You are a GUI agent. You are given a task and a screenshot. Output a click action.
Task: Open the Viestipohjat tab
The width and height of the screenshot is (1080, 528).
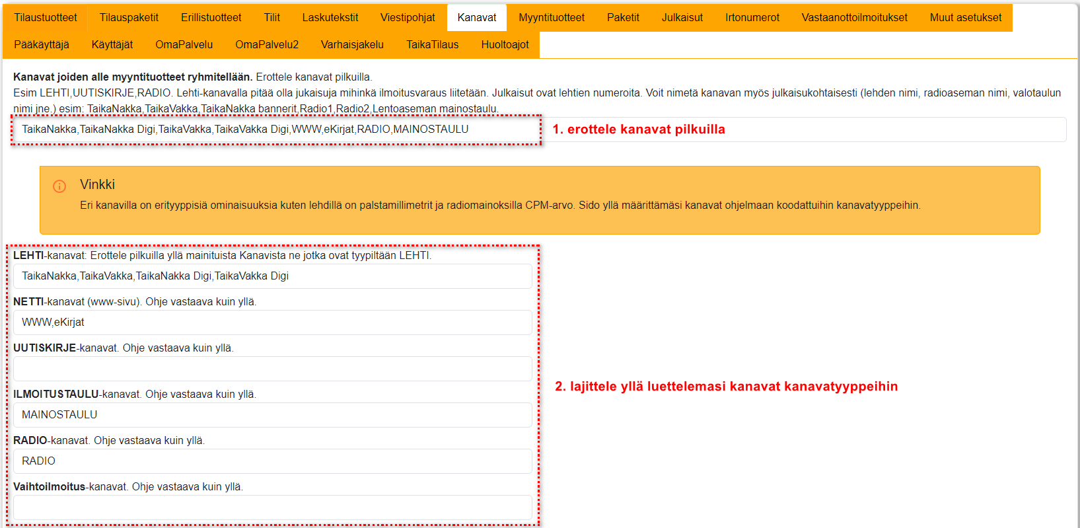pos(408,18)
